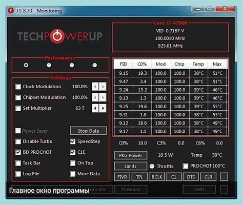Select the third Performance profile radio button
This screenshot has height=205, width=243.
pos(72,65)
